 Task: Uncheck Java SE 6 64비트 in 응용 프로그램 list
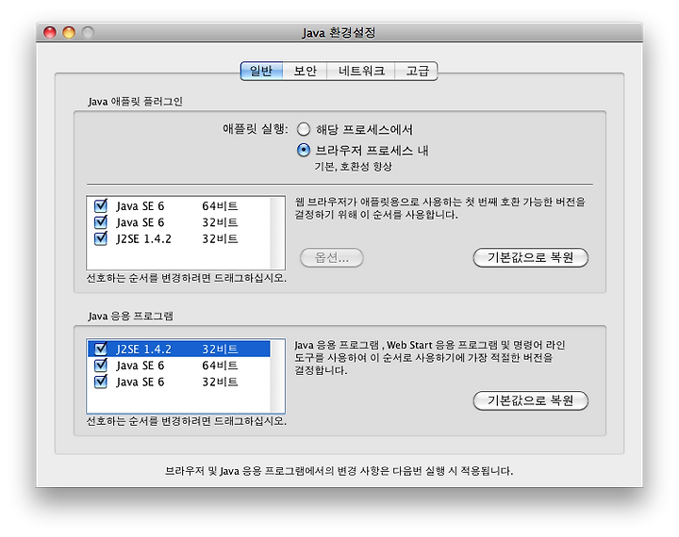coord(101,366)
